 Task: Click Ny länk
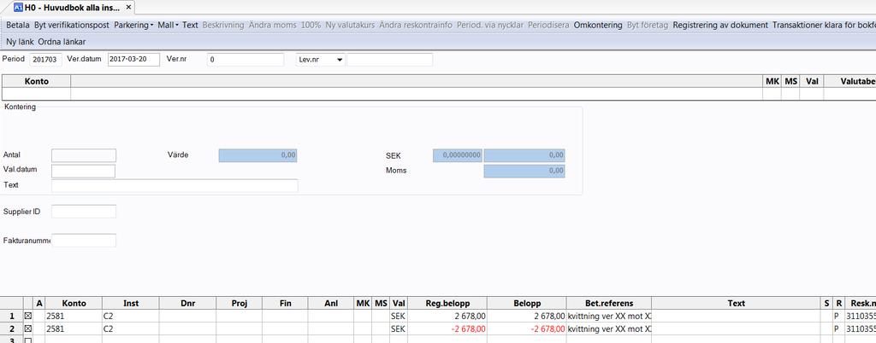[21, 42]
